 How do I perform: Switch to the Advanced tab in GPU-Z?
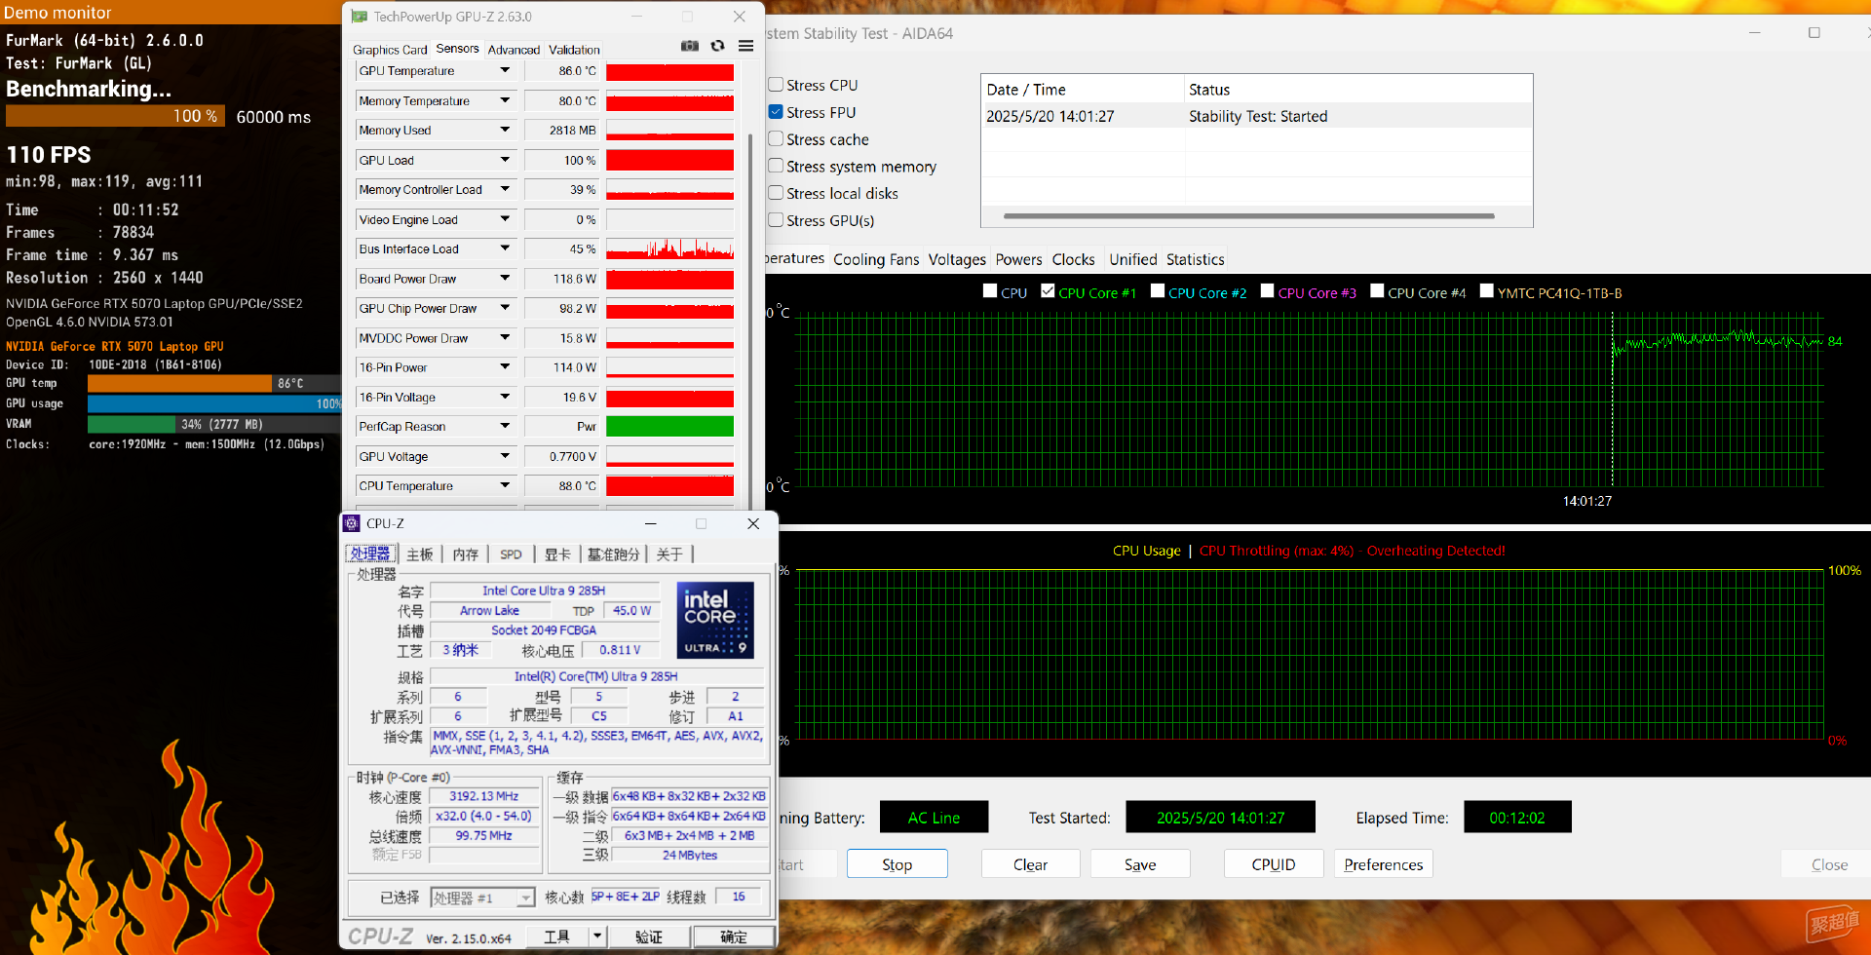pyautogui.click(x=514, y=50)
